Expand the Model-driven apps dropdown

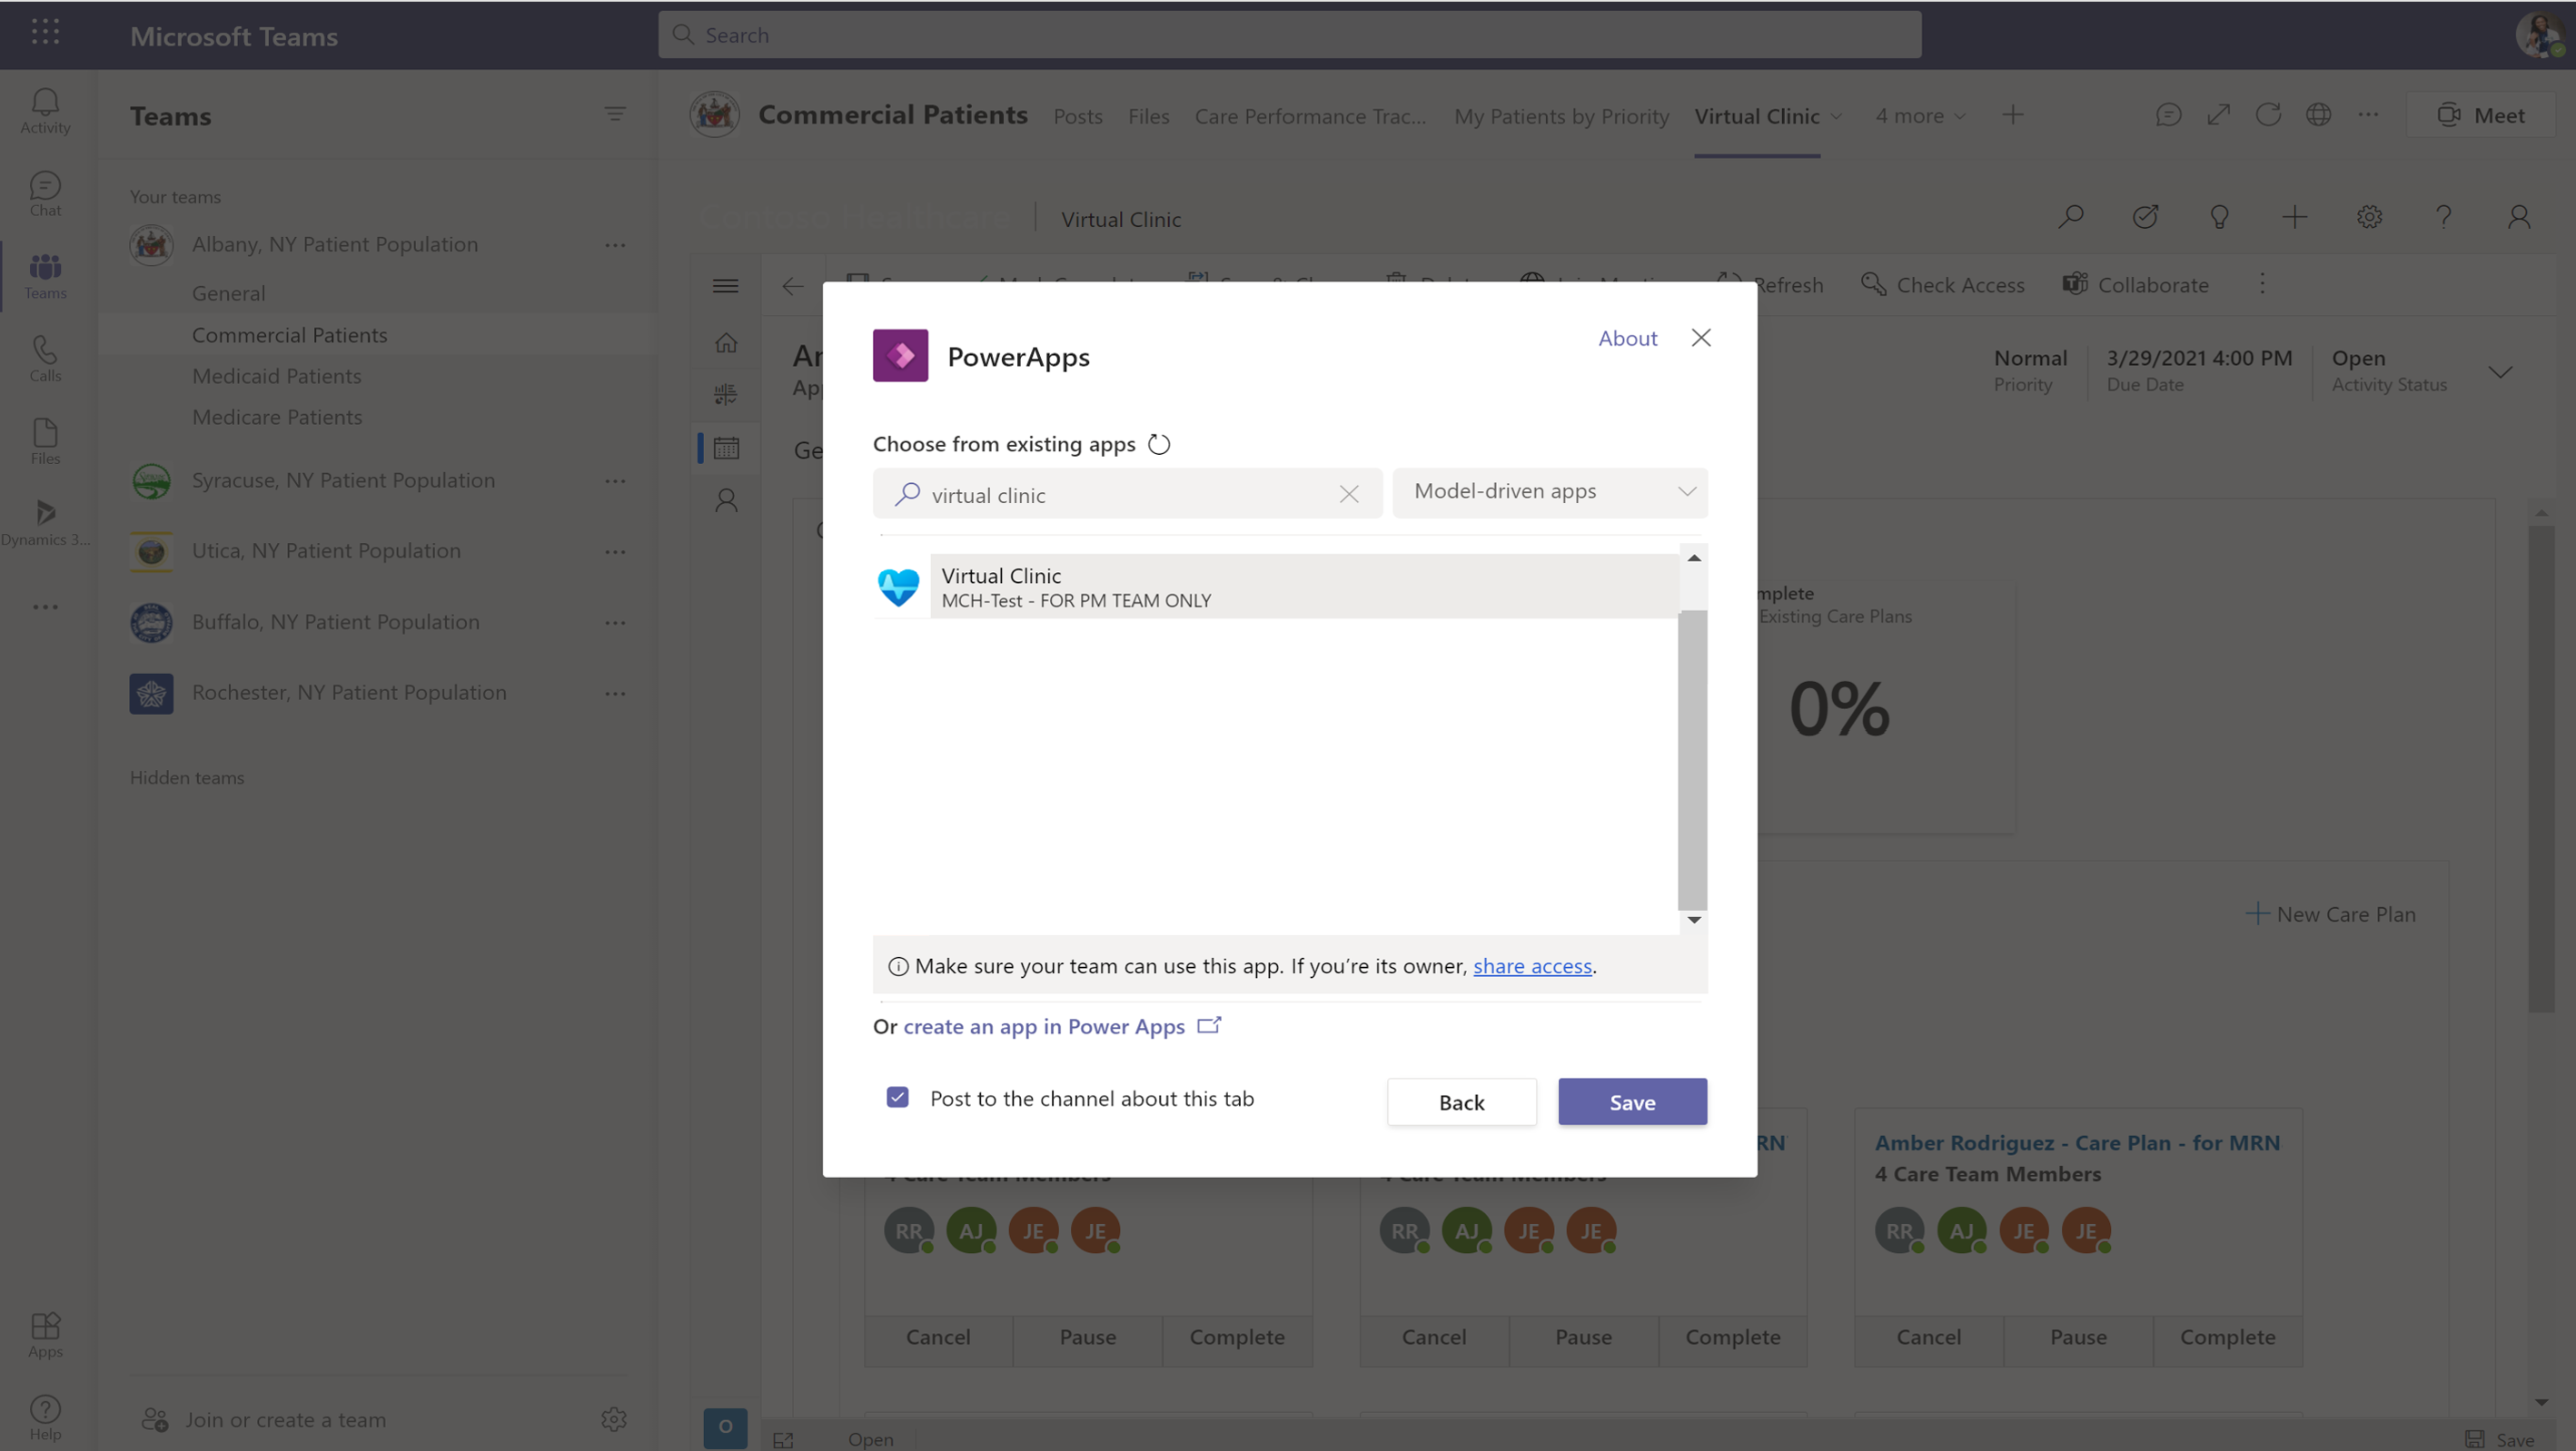pos(1548,490)
